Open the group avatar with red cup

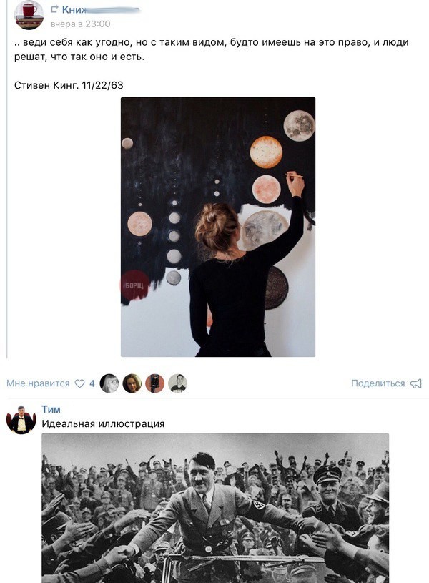click(x=29, y=14)
